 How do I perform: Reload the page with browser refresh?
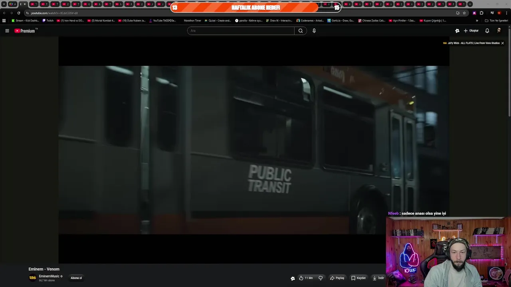click(18, 13)
